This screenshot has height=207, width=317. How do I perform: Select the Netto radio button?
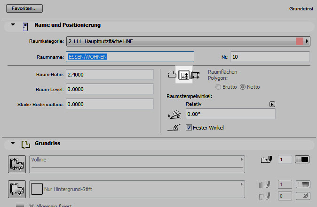(x=243, y=87)
